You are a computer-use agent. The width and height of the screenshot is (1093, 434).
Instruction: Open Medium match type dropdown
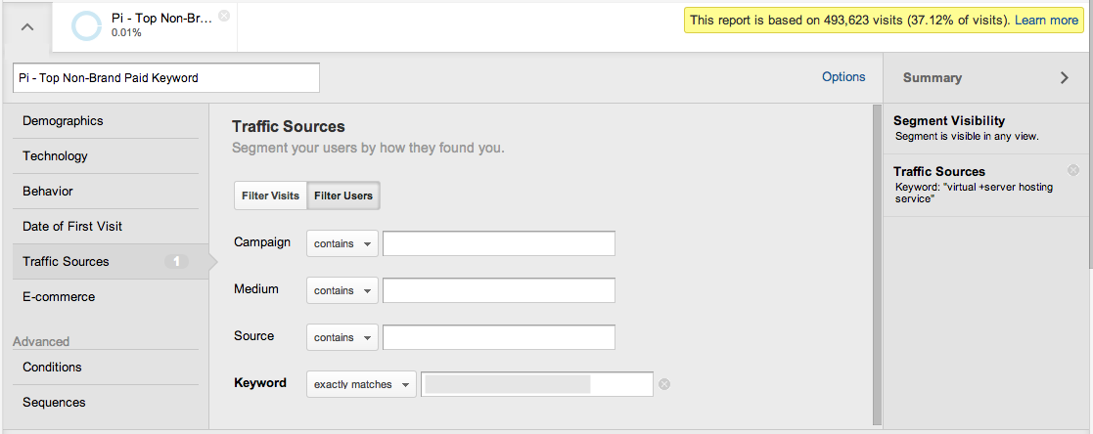click(342, 290)
